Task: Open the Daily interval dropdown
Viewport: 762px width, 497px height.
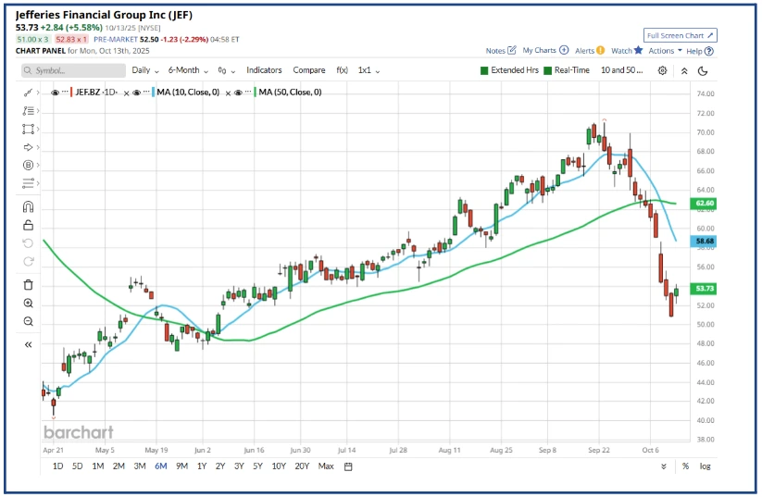Action: pyautogui.click(x=144, y=70)
